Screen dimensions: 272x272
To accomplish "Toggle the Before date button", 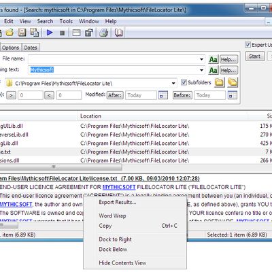I will (182, 95).
